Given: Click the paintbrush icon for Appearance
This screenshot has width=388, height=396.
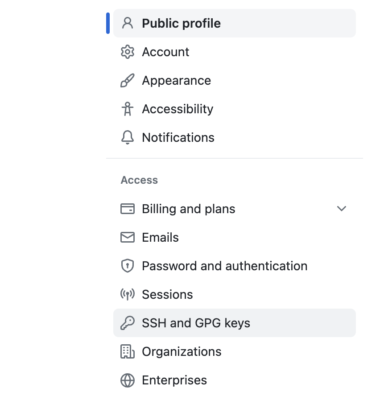Looking at the screenshot, I should coord(128,81).
